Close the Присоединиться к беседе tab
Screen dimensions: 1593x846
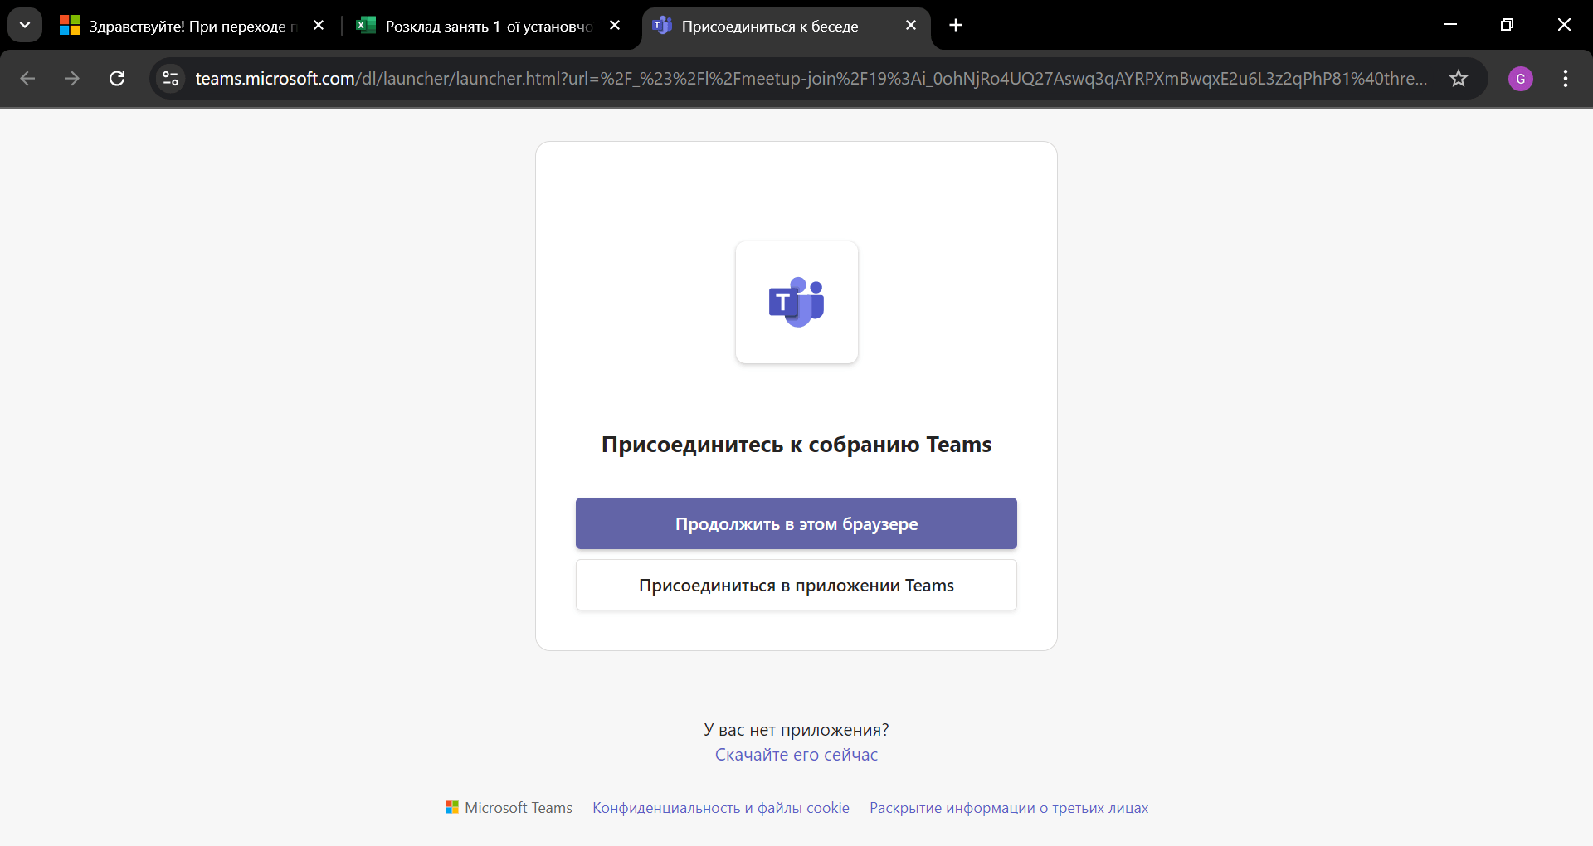(x=911, y=26)
